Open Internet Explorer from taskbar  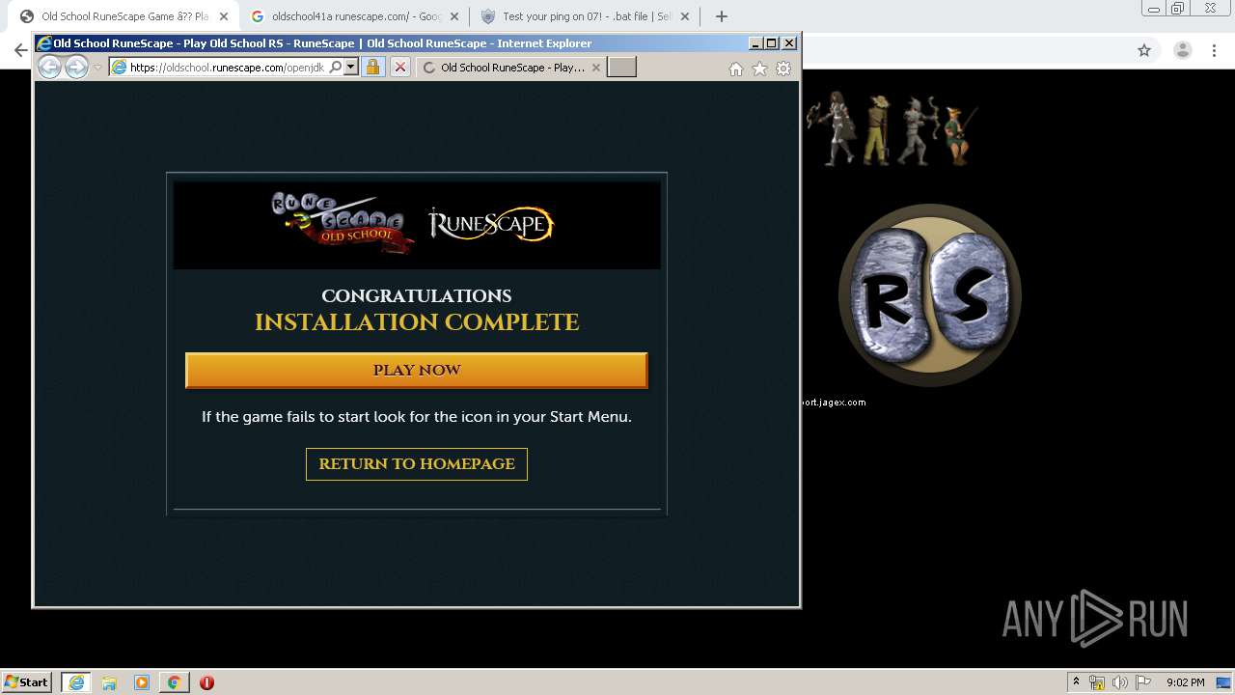point(76,682)
